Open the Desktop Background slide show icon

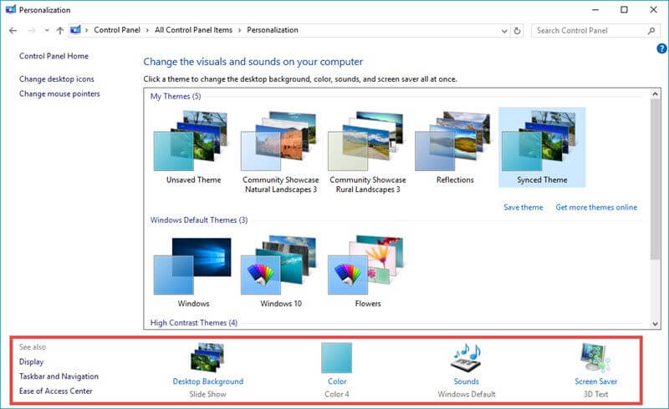tap(207, 358)
